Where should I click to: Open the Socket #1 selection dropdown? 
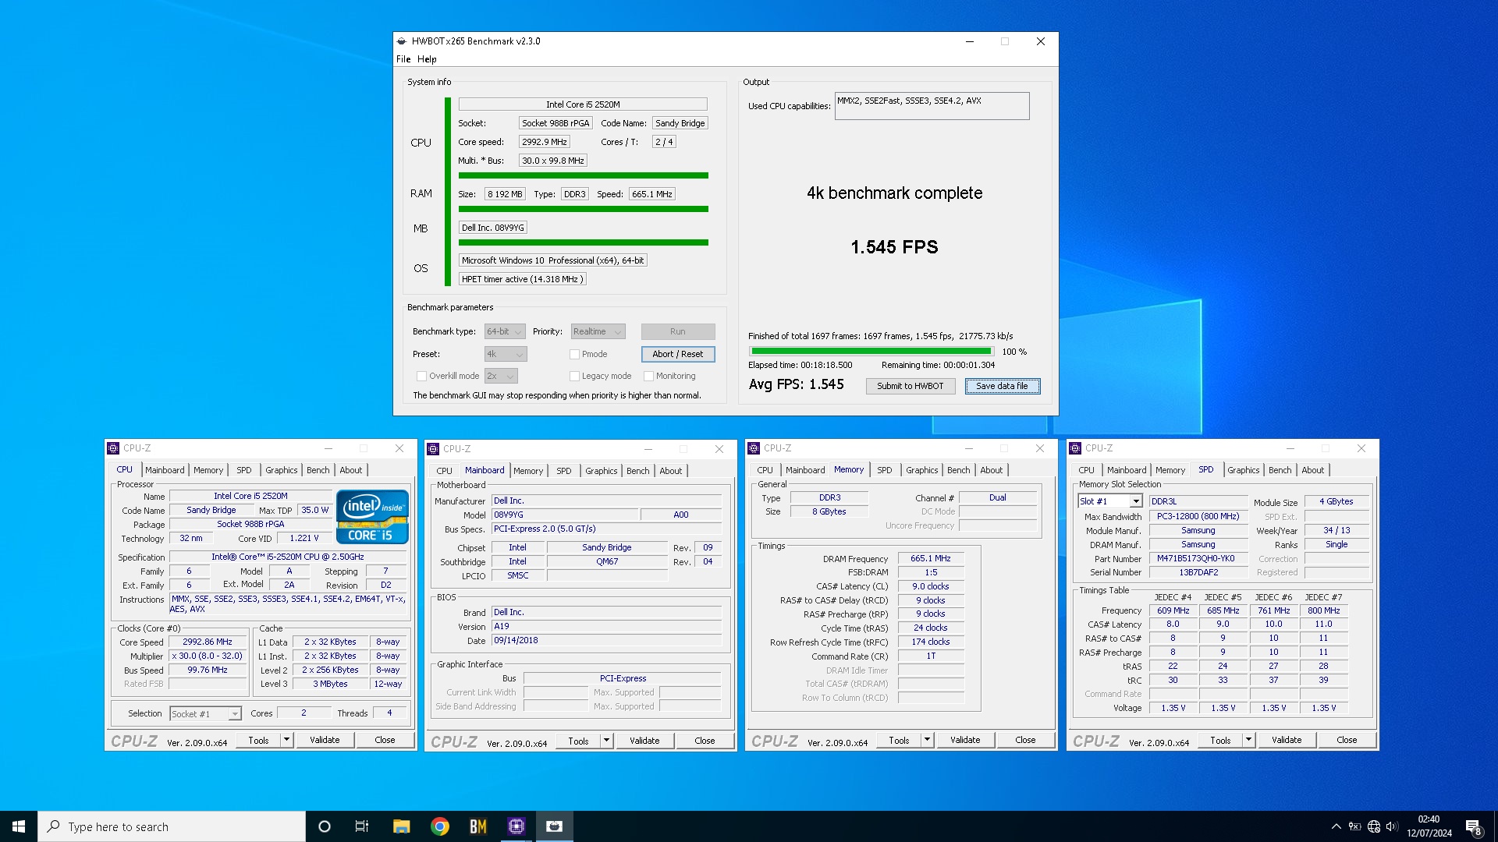click(x=205, y=713)
